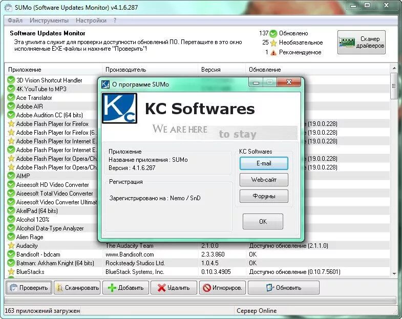Image resolution: width=402 pixels, height=319 pixels.
Task: Click the check icon beside Bandisoft - bdcam
Action: pyautogui.click(x=11, y=254)
